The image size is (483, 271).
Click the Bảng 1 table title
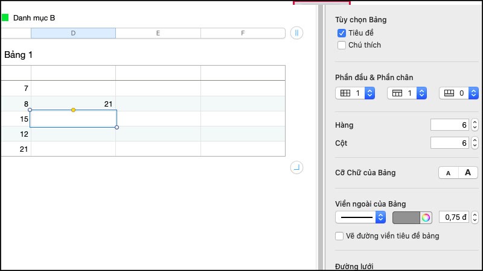[x=19, y=55]
